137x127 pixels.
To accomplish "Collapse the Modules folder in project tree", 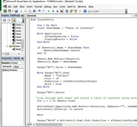I will [7, 46].
